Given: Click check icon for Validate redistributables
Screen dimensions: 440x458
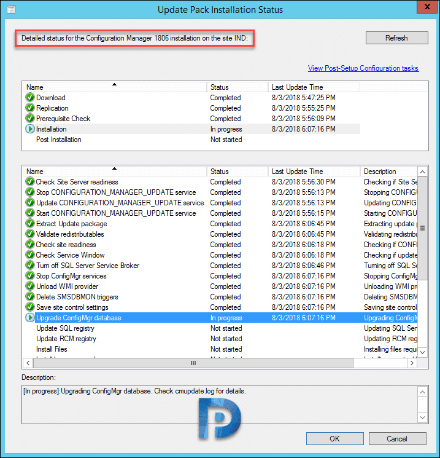Looking at the screenshot, I should coord(29,234).
